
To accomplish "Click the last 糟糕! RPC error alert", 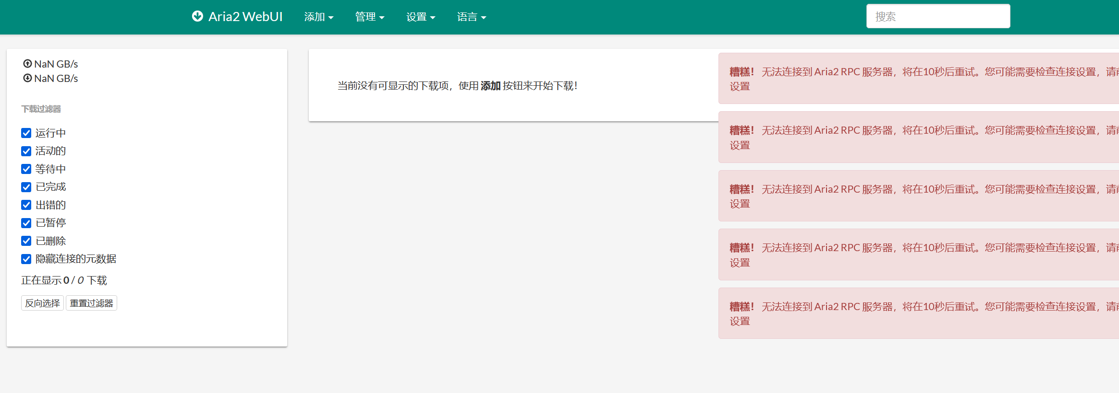I will (x=919, y=313).
